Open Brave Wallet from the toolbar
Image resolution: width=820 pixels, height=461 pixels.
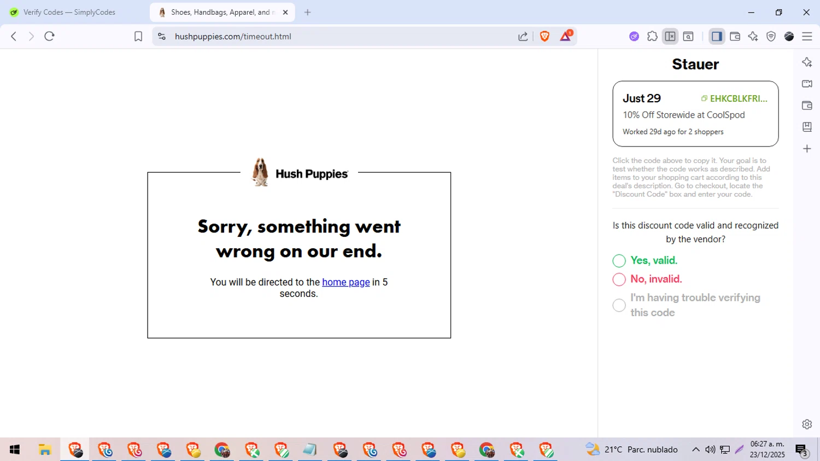click(x=735, y=36)
